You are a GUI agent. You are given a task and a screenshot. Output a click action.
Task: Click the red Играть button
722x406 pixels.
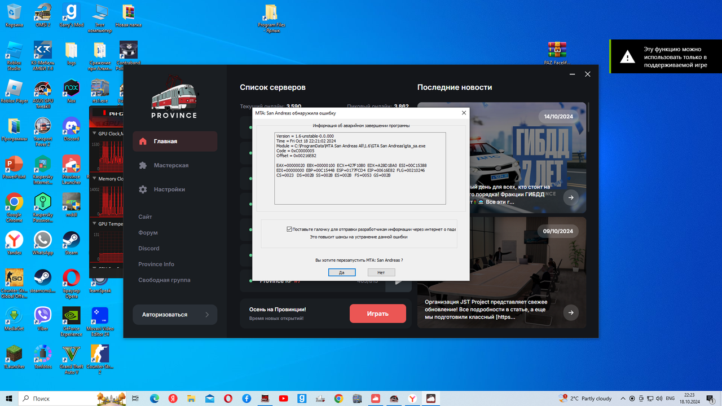click(x=378, y=314)
